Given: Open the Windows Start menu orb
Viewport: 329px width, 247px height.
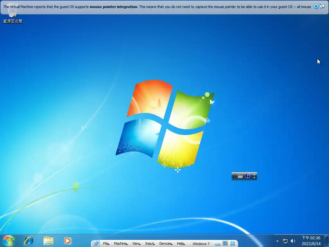Looking at the screenshot, I should (x=9, y=241).
